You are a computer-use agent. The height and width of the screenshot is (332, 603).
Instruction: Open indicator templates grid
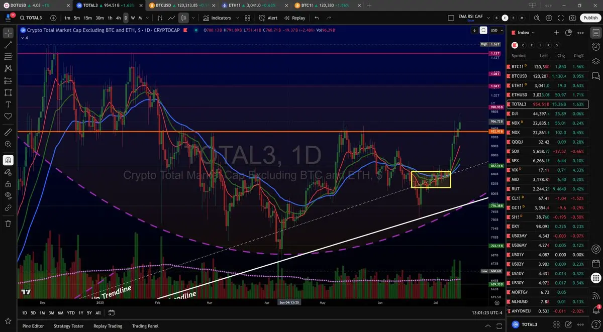(x=247, y=18)
